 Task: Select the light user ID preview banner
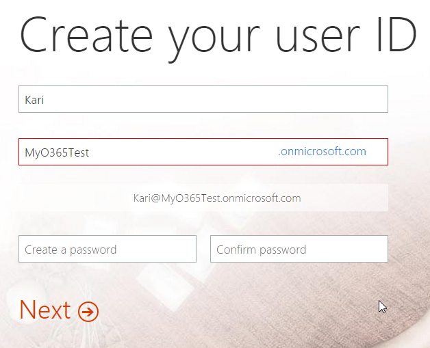coord(203,198)
